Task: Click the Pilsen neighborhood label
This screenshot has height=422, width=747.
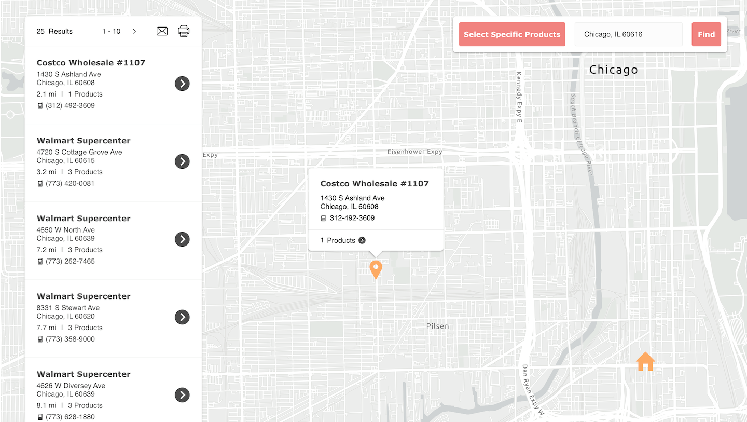Action: point(438,326)
